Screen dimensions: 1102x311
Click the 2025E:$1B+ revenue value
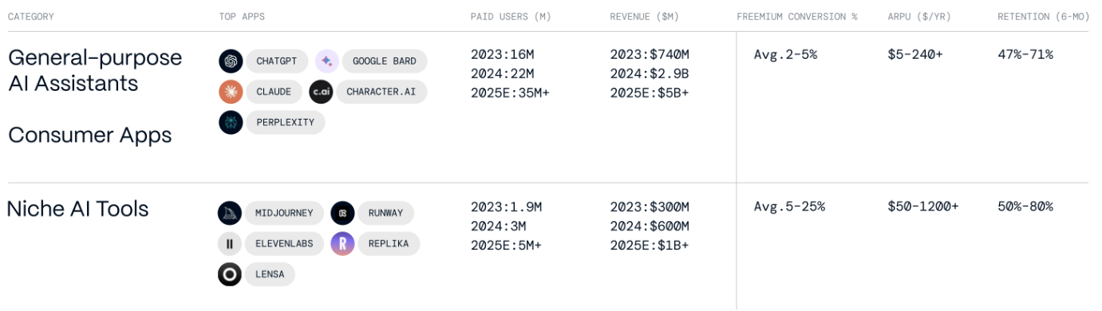click(650, 245)
